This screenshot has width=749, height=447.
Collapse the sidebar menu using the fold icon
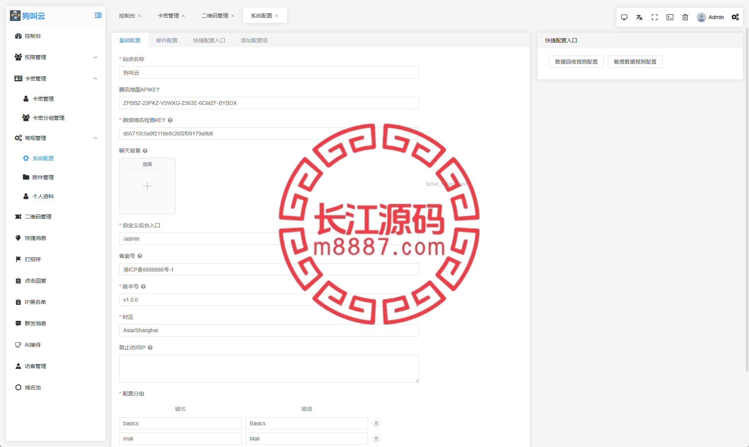coord(98,15)
